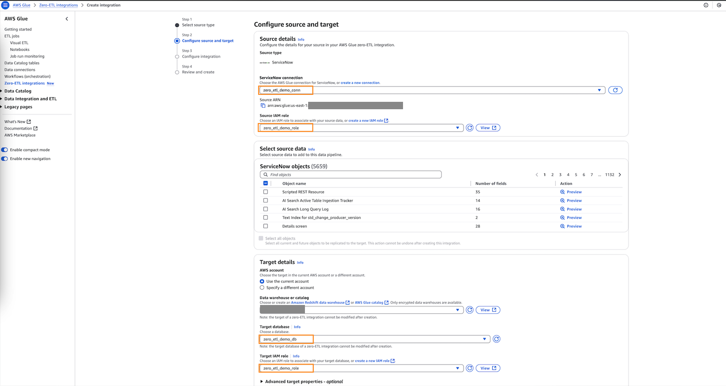This screenshot has height=386, width=726.
Task: Open the Target database dropdown
Action: pyautogui.click(x=375, y=339)
